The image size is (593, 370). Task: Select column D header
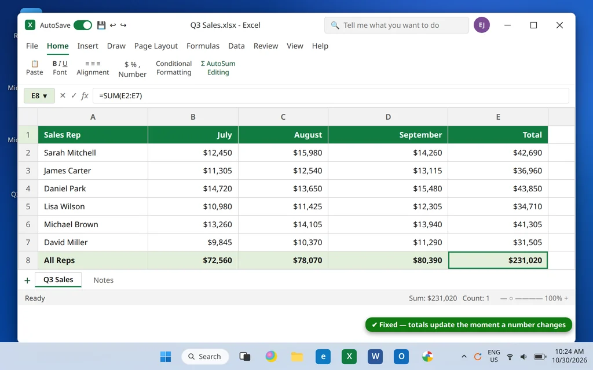(388, 117)
